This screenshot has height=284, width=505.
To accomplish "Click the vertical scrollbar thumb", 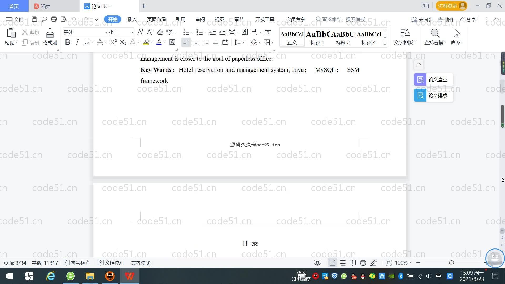I will [x=502, y=116].
